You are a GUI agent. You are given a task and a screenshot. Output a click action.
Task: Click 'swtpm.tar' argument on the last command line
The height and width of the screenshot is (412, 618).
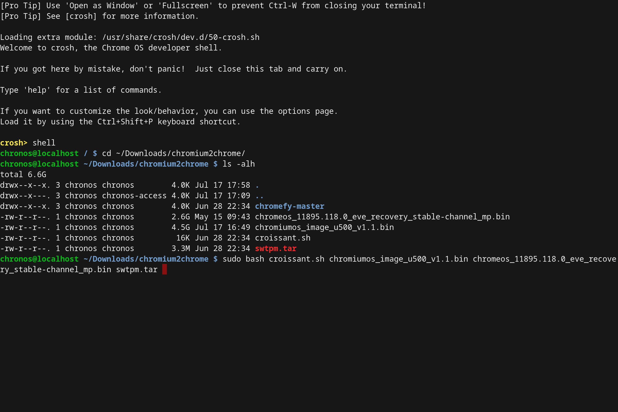(x=137, y=270)
